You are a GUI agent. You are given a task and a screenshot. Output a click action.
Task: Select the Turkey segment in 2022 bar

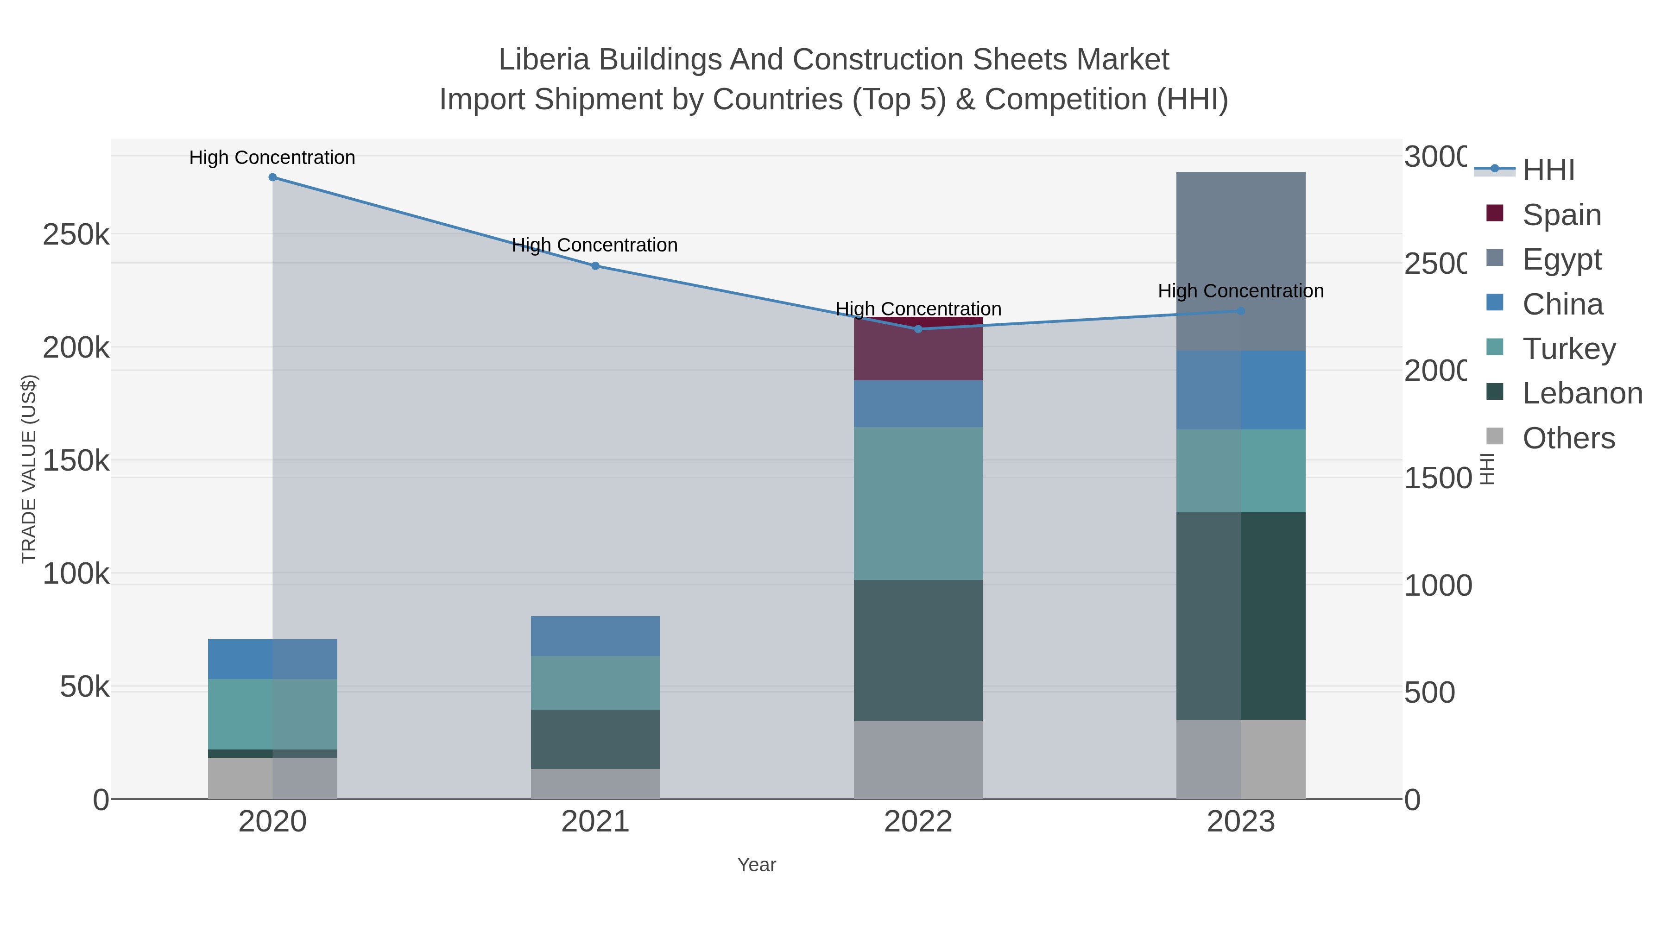click(x=918, y=504)
